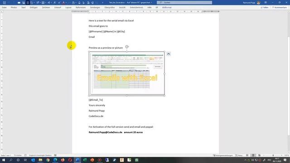Switch to the Referenzen ribbon tab
The width and height of the screenshot is (290, 163).
81,7
